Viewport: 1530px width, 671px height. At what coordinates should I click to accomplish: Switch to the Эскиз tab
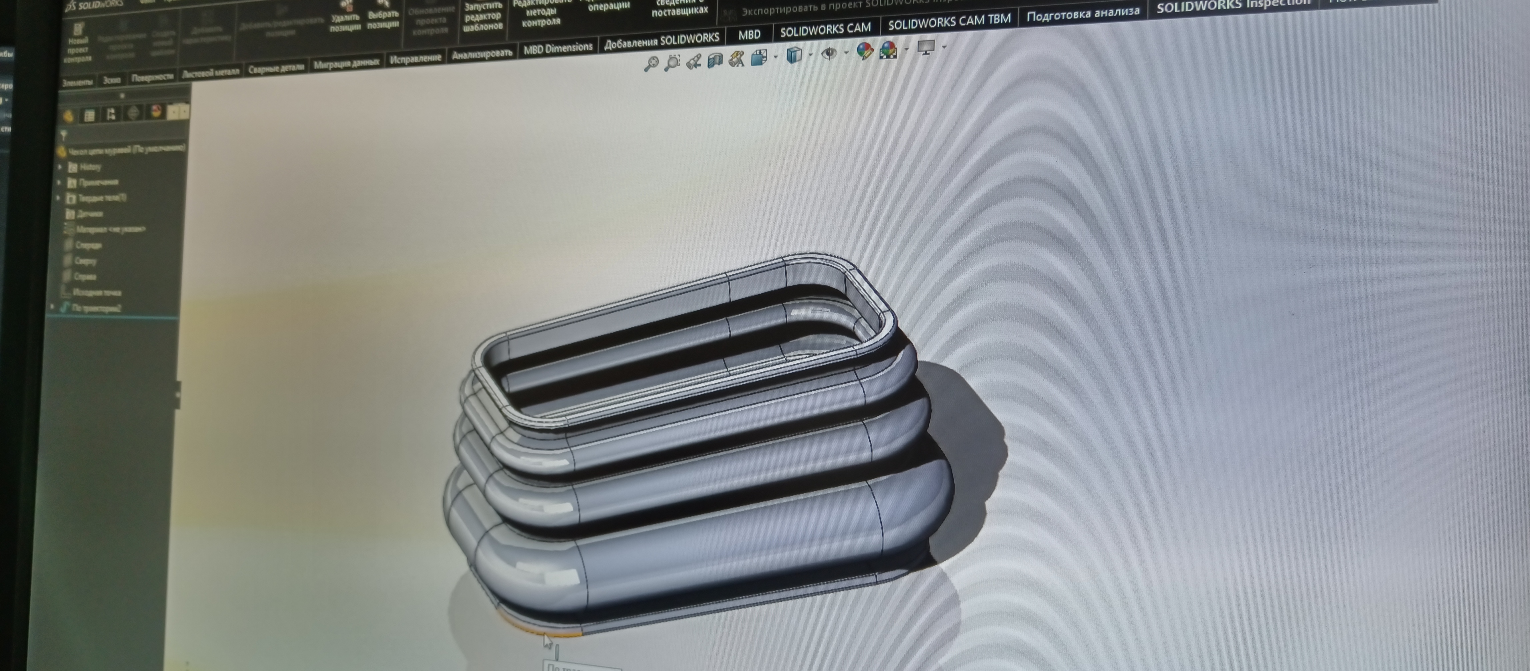point(112,80)
